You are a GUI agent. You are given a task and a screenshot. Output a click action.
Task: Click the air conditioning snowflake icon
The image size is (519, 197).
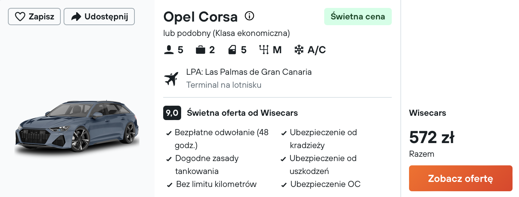[299, 50]
